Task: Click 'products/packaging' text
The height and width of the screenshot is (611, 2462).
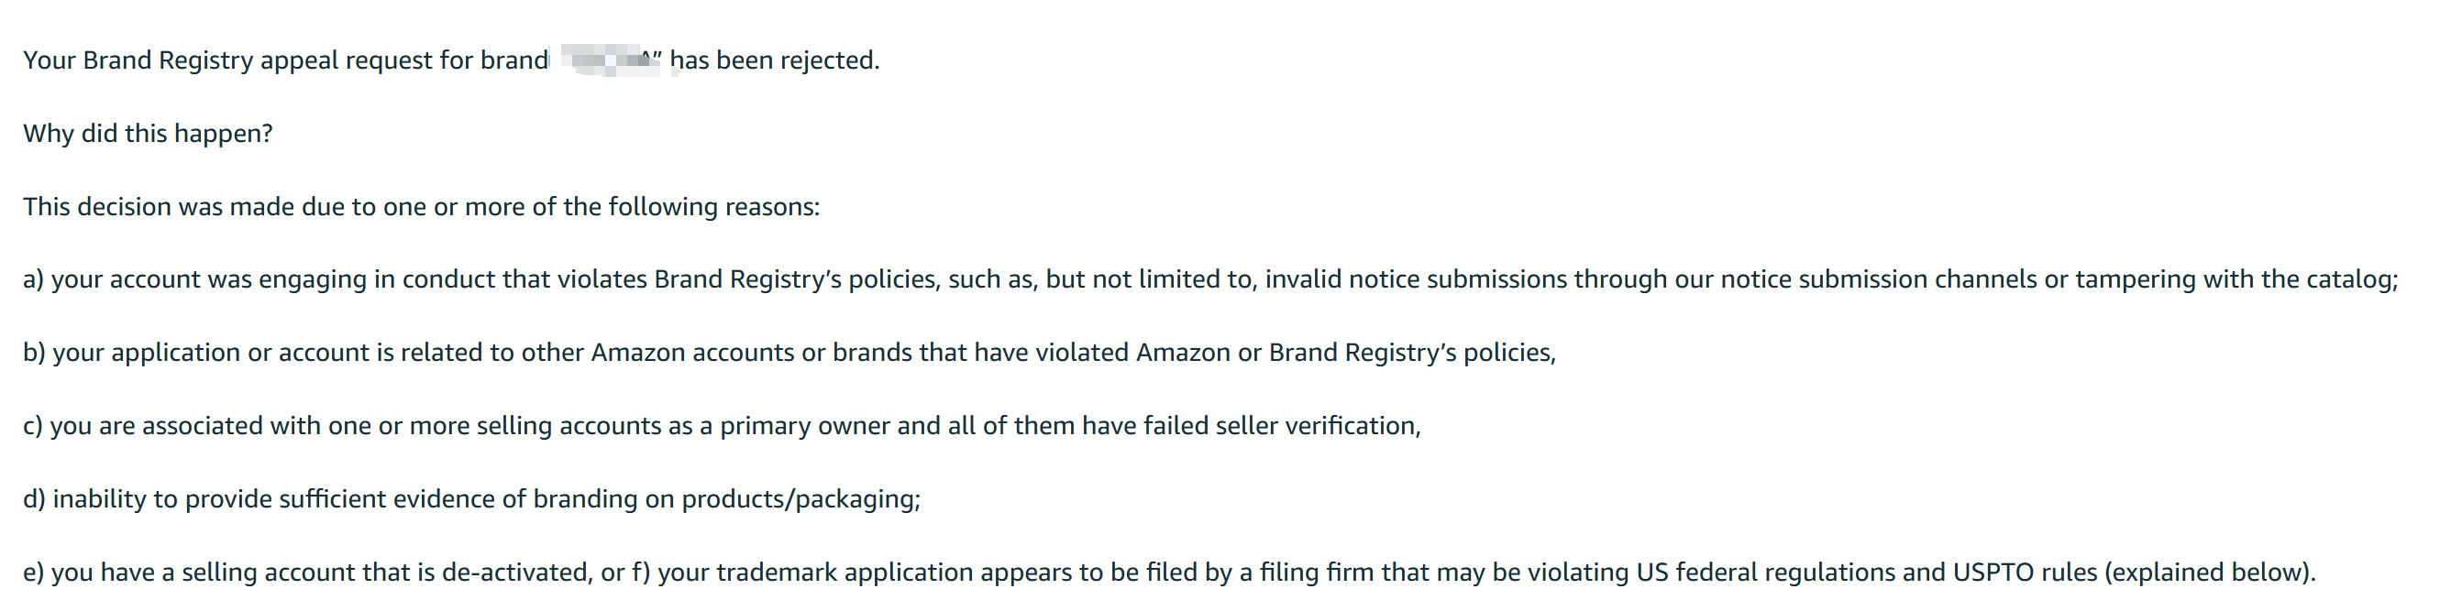Action: [800, 499]
